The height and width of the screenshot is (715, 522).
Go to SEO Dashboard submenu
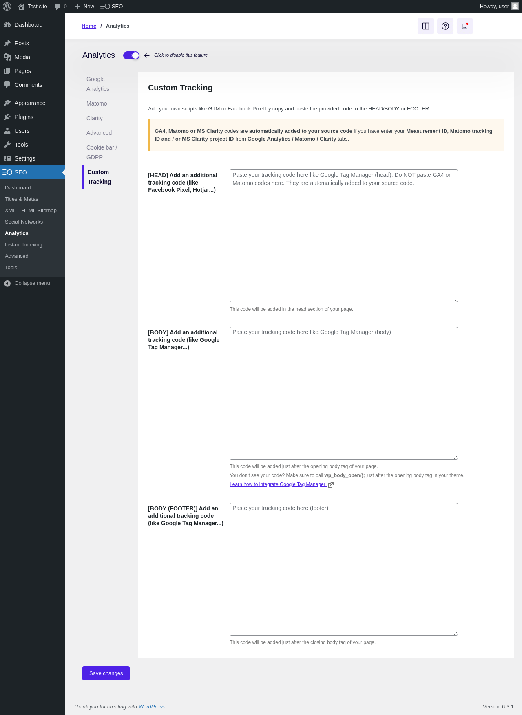(18, 188)
